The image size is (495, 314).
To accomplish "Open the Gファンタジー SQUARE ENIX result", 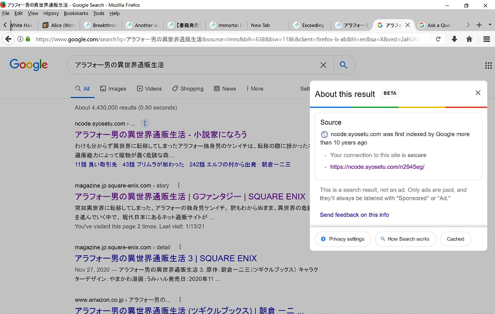I will [190, 196].
